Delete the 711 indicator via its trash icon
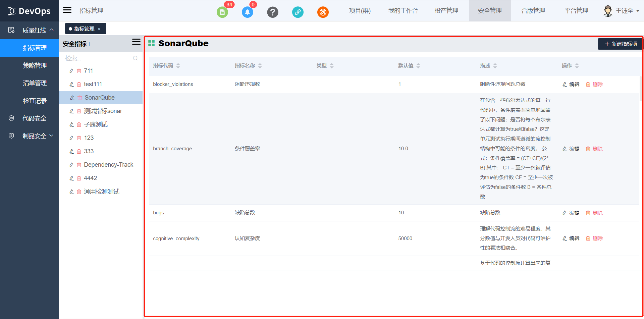 tap(79, 71)
